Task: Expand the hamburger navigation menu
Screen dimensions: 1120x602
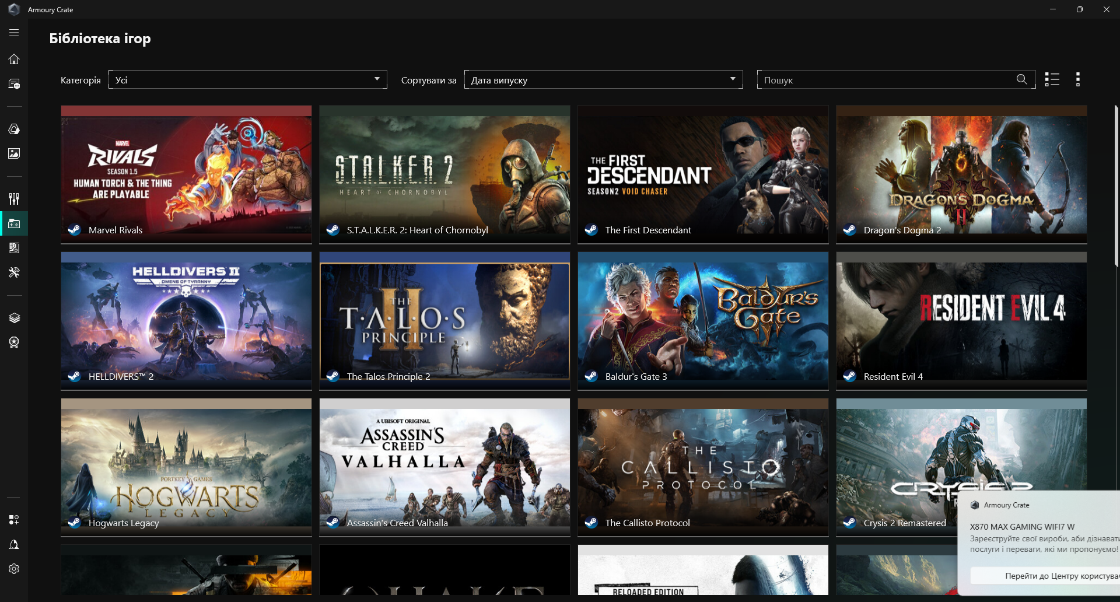Action: coord(14,33)
